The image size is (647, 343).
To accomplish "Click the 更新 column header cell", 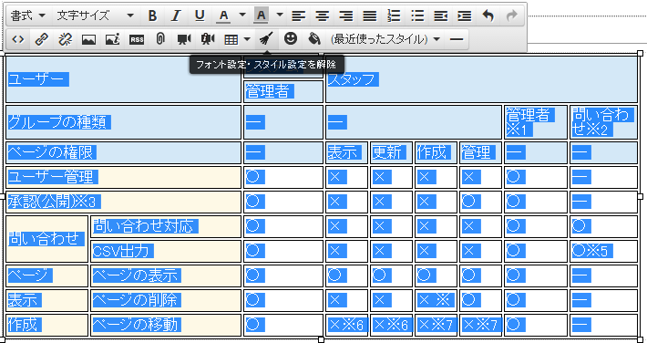I will pos(391,152).
